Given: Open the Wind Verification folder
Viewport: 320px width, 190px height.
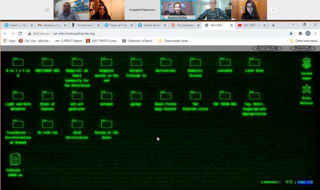Looking at the screenshot, I should [x=77, y=124].
